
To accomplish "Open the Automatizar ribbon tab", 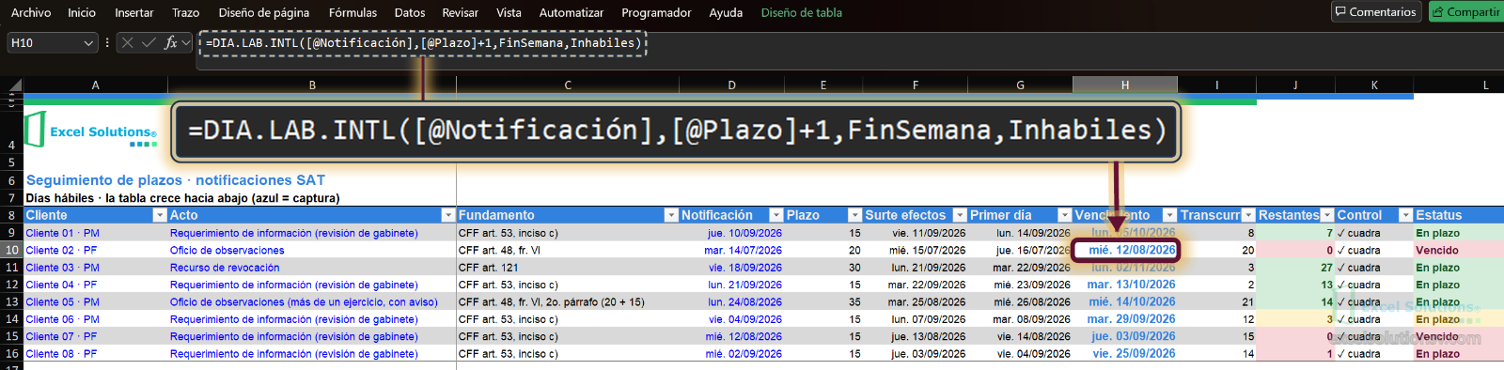I will 572,12.
